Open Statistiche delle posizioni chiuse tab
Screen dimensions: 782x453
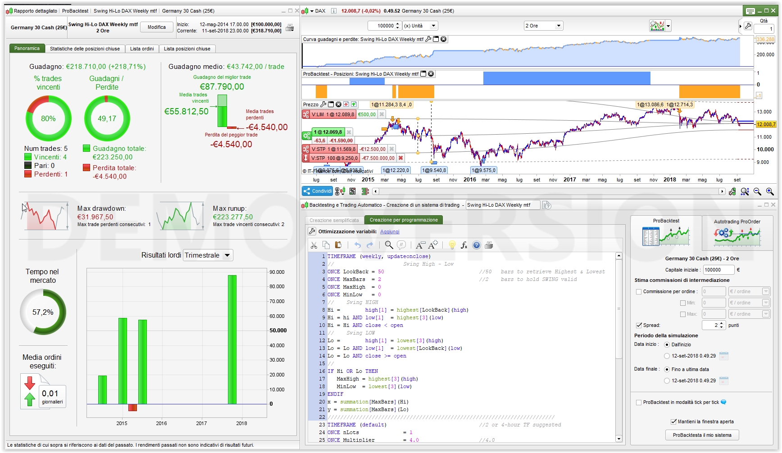point(85,49)
